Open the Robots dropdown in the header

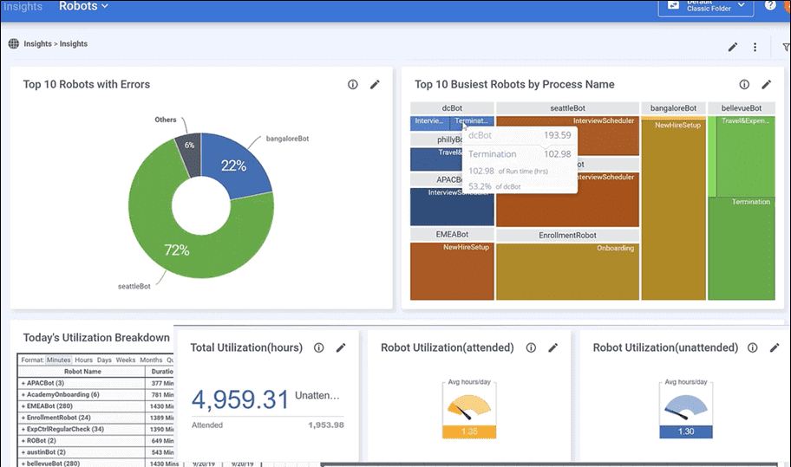(x=83, y=6)
